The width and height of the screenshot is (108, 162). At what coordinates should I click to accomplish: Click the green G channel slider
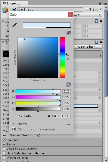click(x=38, y=97)
